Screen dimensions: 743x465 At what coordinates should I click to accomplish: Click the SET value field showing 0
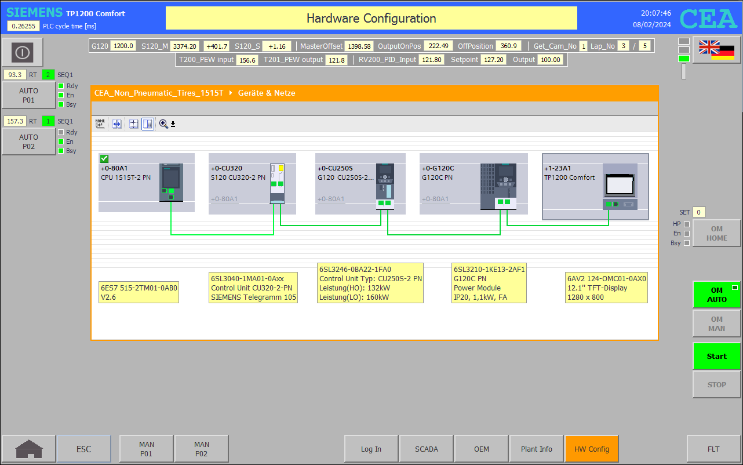699,212
